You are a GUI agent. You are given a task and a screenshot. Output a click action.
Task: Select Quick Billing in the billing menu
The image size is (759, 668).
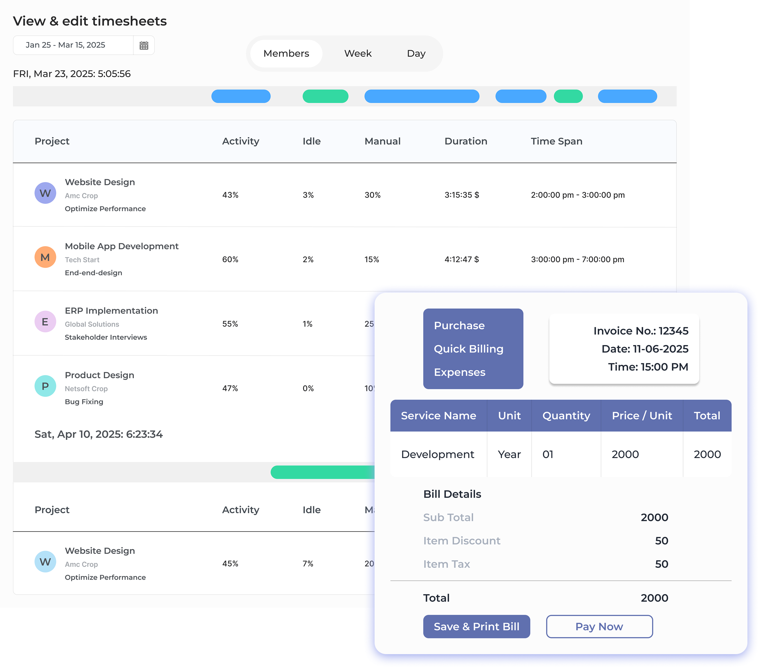click(x=469, y=349)
